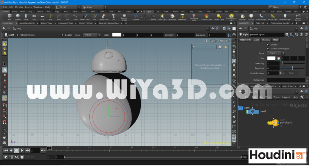Select the Spray Paint shelf tool
Screen dimensions: 309x166
(x=104, y=17)
